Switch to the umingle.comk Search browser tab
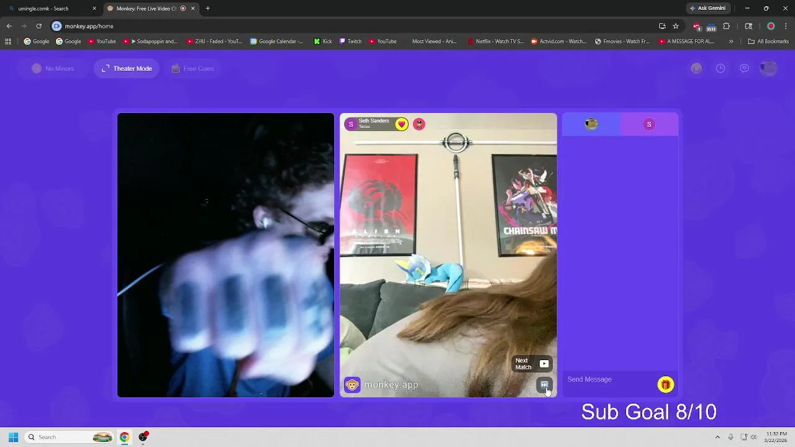Viewport: 795px width, 447px height. [x=52, y=9]
